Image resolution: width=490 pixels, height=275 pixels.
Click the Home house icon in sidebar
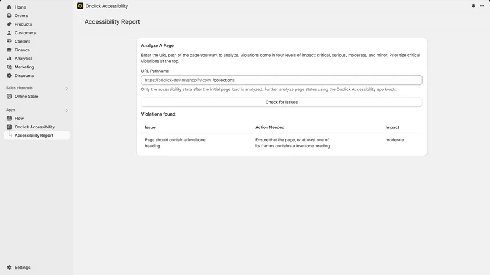click(9, 7)
